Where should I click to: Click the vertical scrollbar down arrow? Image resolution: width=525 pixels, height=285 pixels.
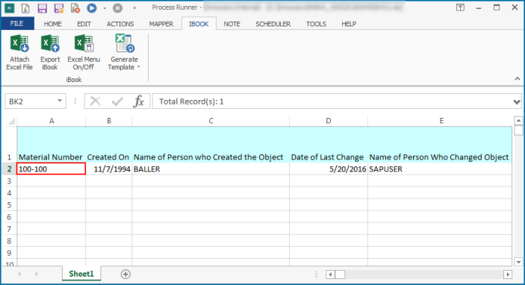coord(518,263)
